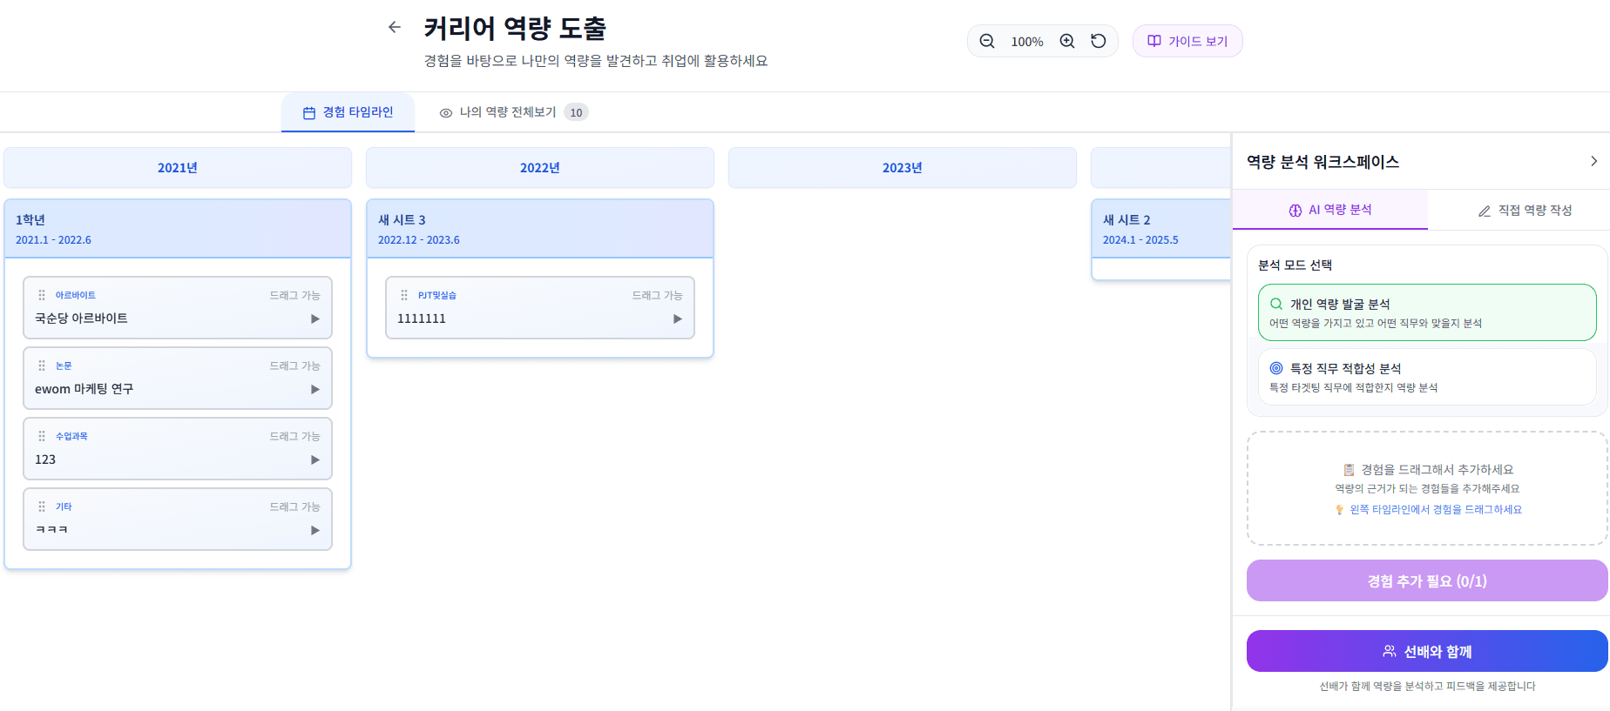Select the 2021년 year header
The width and height of the screenshot is (1610, 711).
coord(178,167)
